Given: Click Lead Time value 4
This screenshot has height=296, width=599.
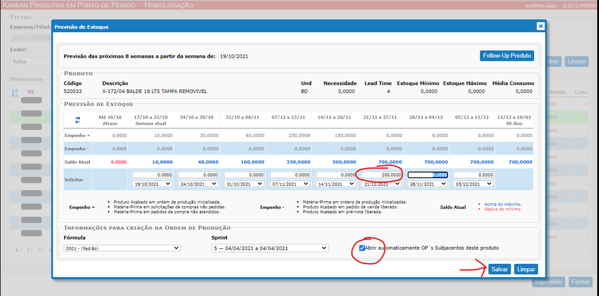Looking at the screenshot, I should [388, 91].
